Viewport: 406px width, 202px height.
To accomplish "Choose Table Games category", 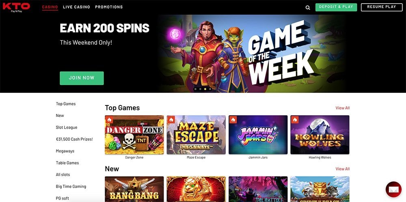I will (x=67, y=163).
